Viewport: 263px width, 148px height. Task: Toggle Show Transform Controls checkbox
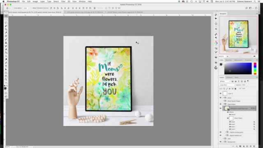coord(31,8)
